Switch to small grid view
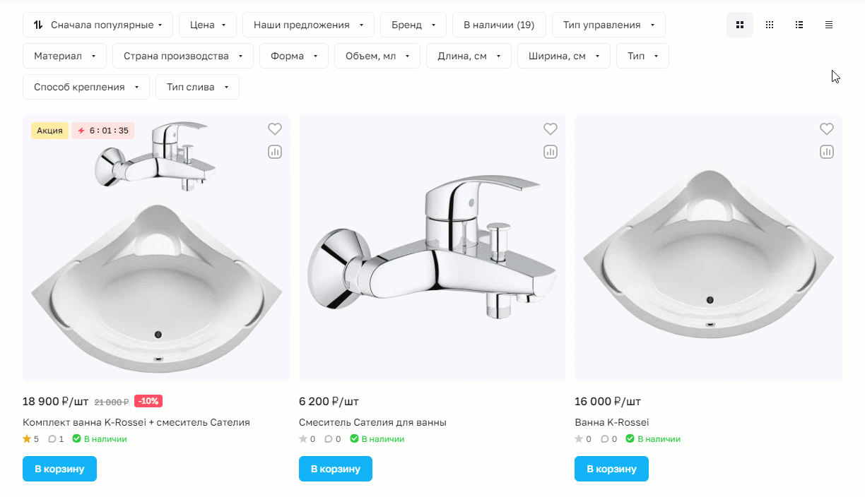Screen dimensions: 865x497 pos(770,25)
